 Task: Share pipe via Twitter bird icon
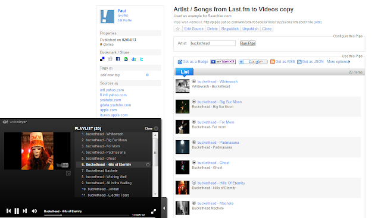coord(142,59)
